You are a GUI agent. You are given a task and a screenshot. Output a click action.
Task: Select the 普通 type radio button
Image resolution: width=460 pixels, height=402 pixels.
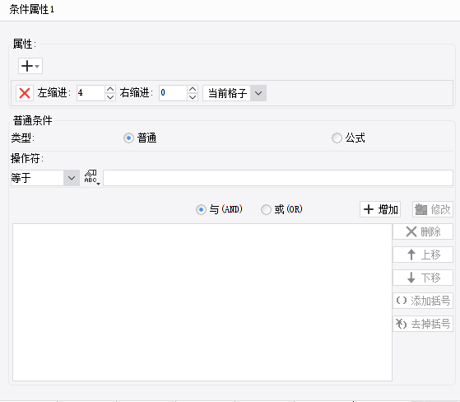[128, 138]
